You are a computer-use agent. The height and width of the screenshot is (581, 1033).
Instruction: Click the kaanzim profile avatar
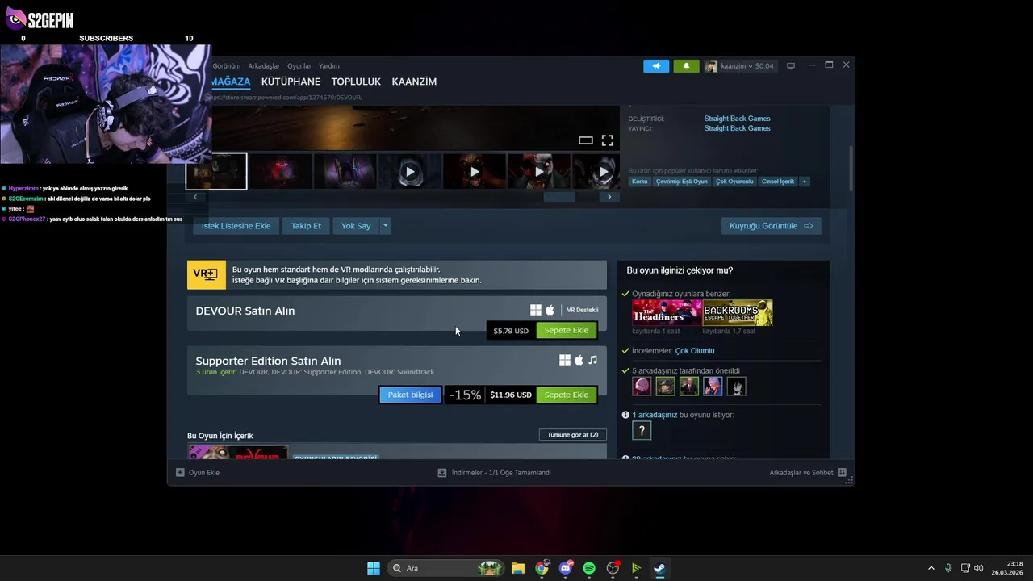click(711, 66)
